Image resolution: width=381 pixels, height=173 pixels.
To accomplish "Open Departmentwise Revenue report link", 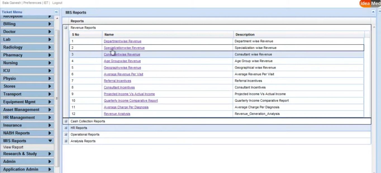I will (x=122, y=41).
